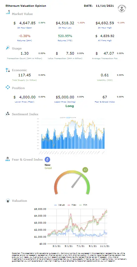137x267 pixels.
Task: Toggle the Max legend entry in Valuation chart
Action: coord(72,205)
